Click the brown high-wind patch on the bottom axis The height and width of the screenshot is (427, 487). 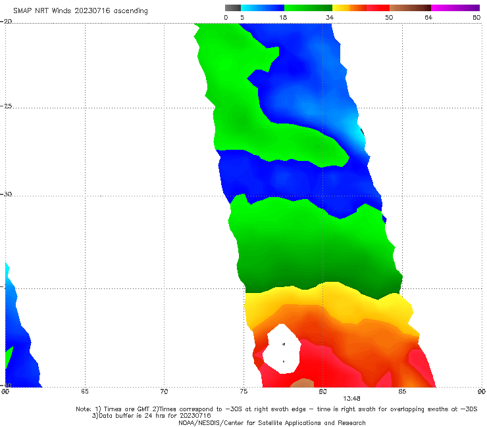(303, 383)
